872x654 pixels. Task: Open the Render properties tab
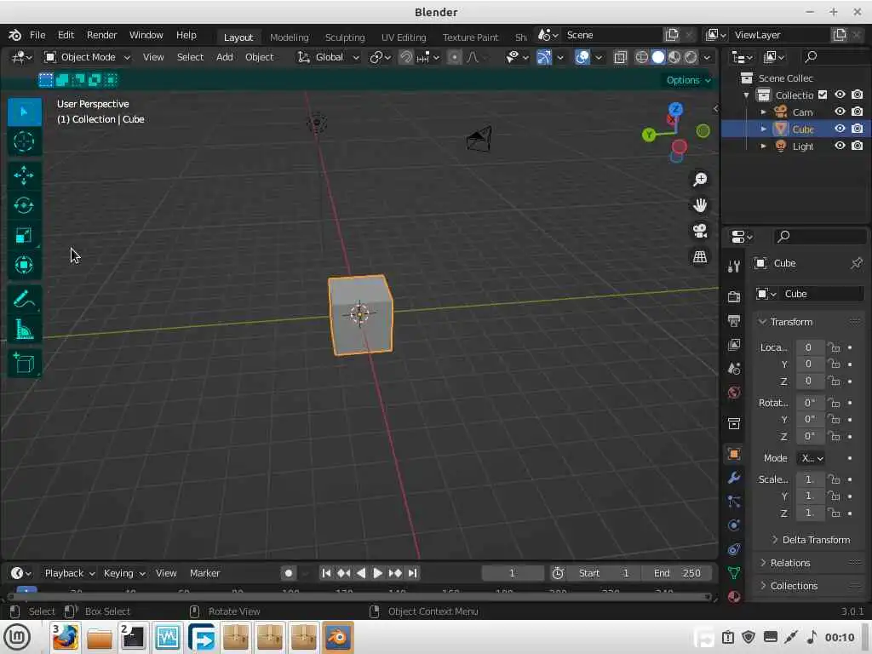click(734, 296)
